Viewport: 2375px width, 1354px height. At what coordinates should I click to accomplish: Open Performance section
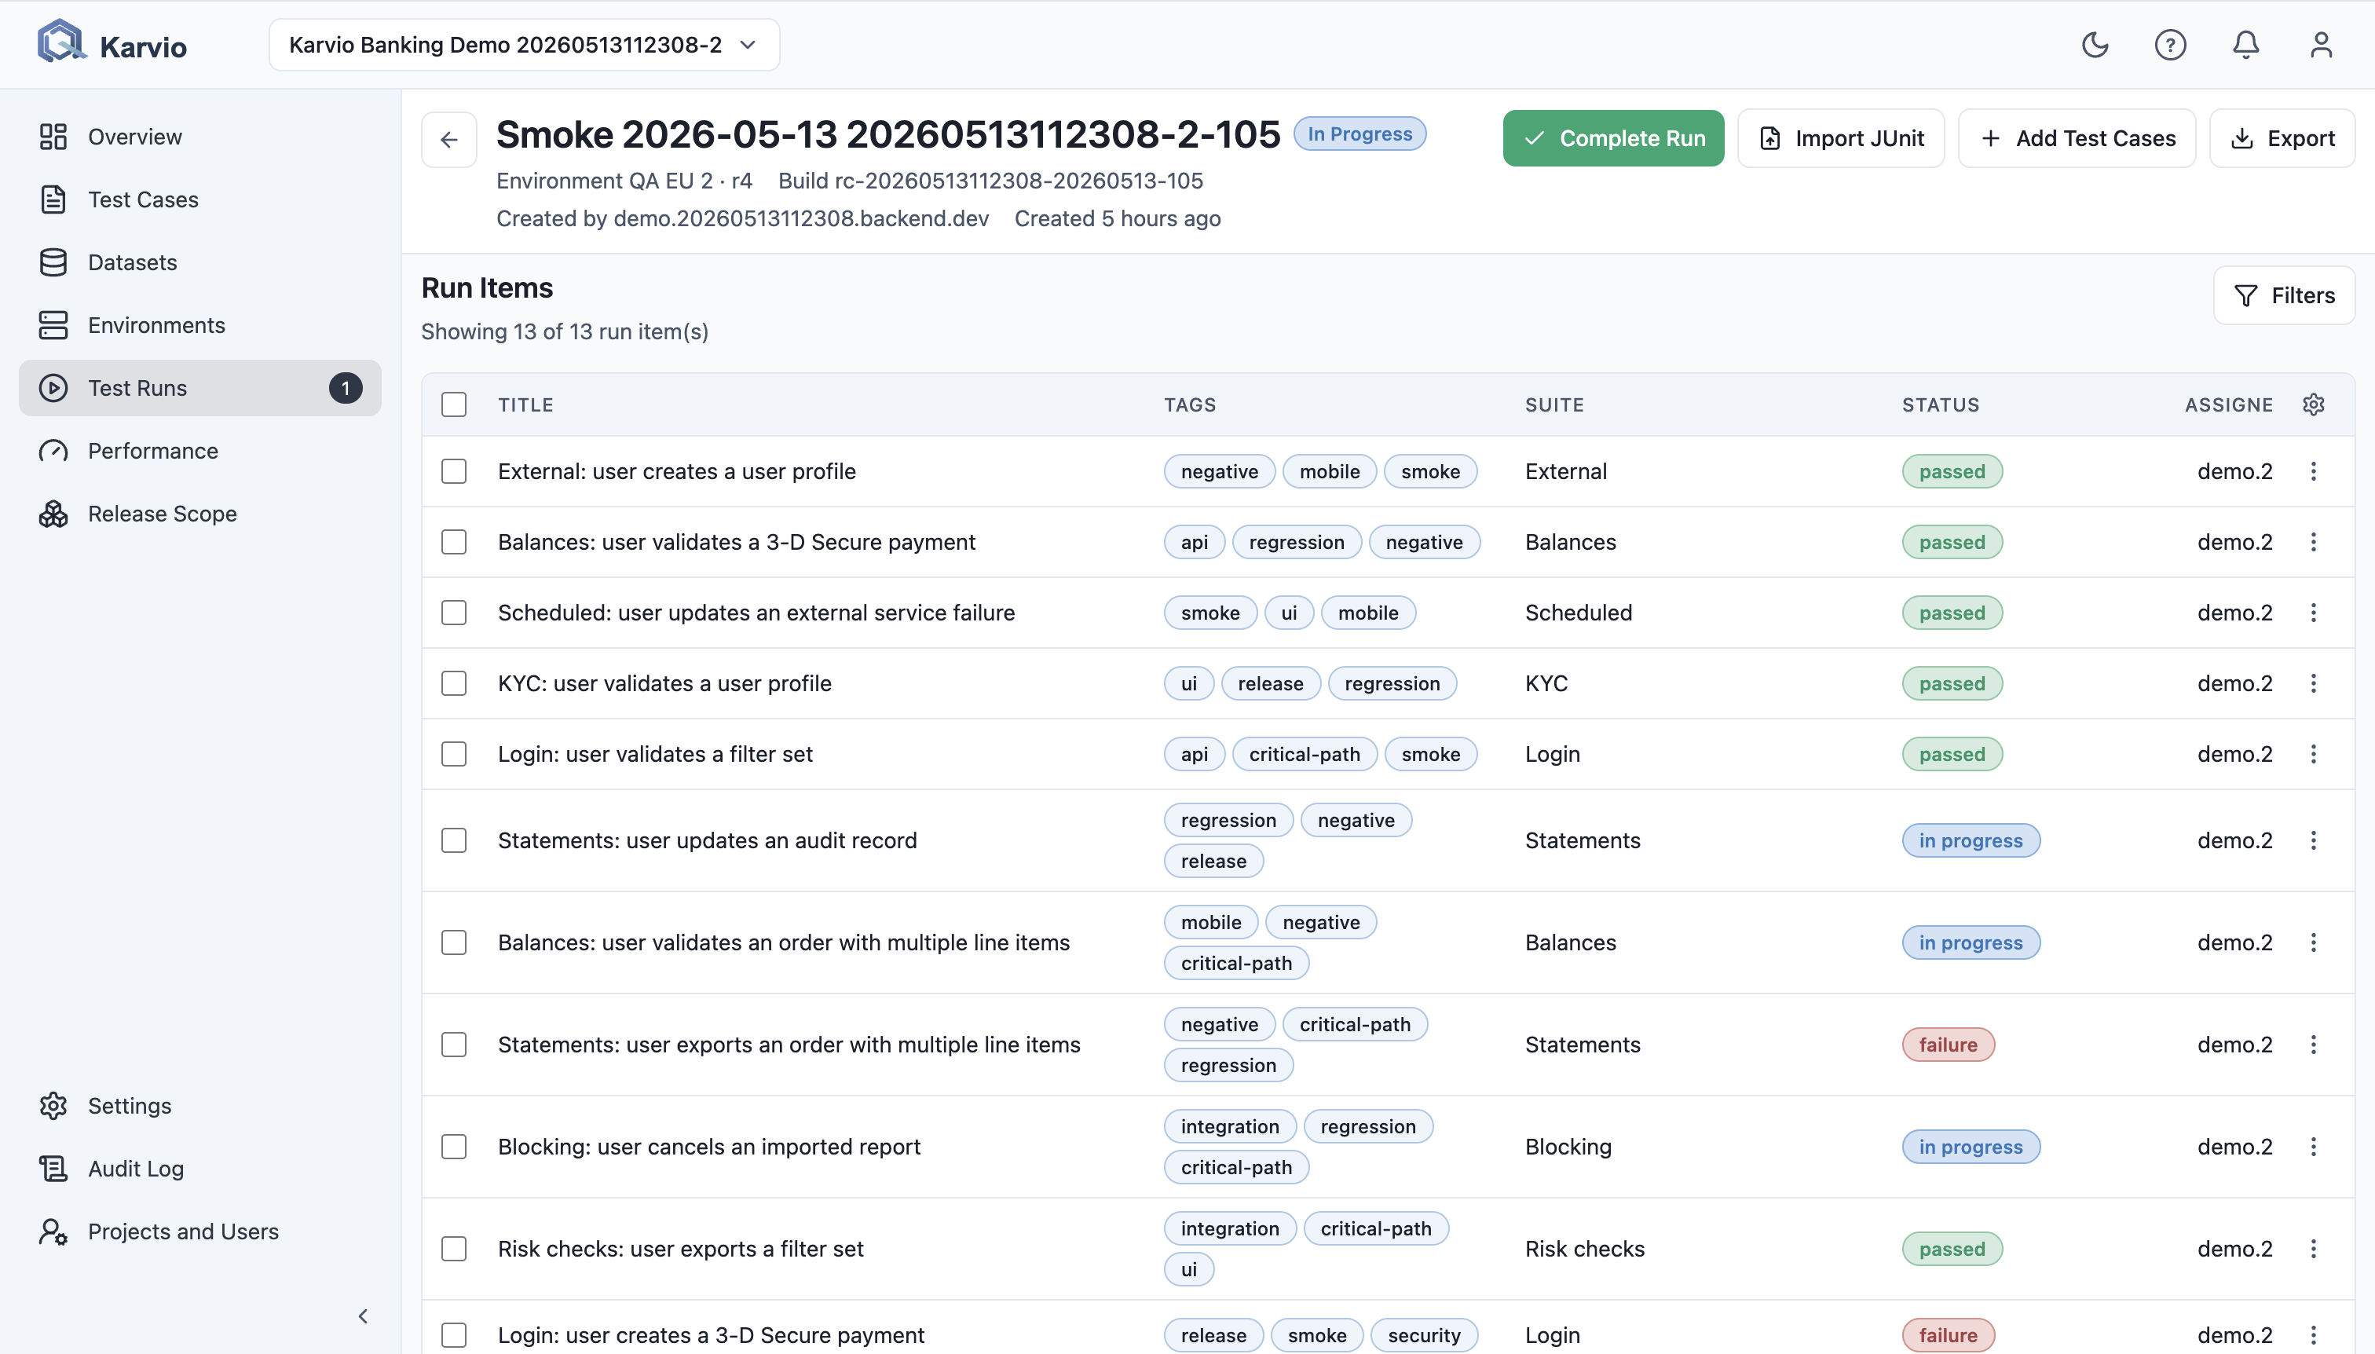pos(200,451)
